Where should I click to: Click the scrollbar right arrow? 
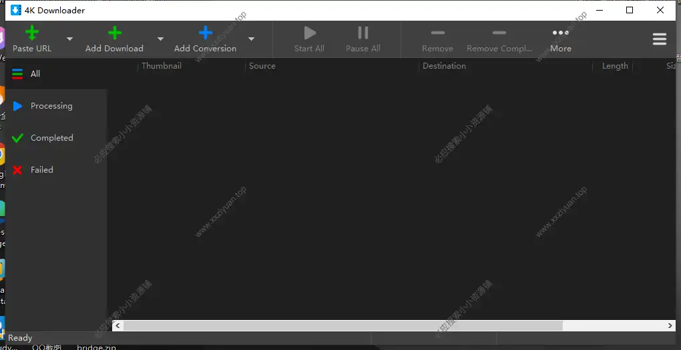click(x=670, y=326)
